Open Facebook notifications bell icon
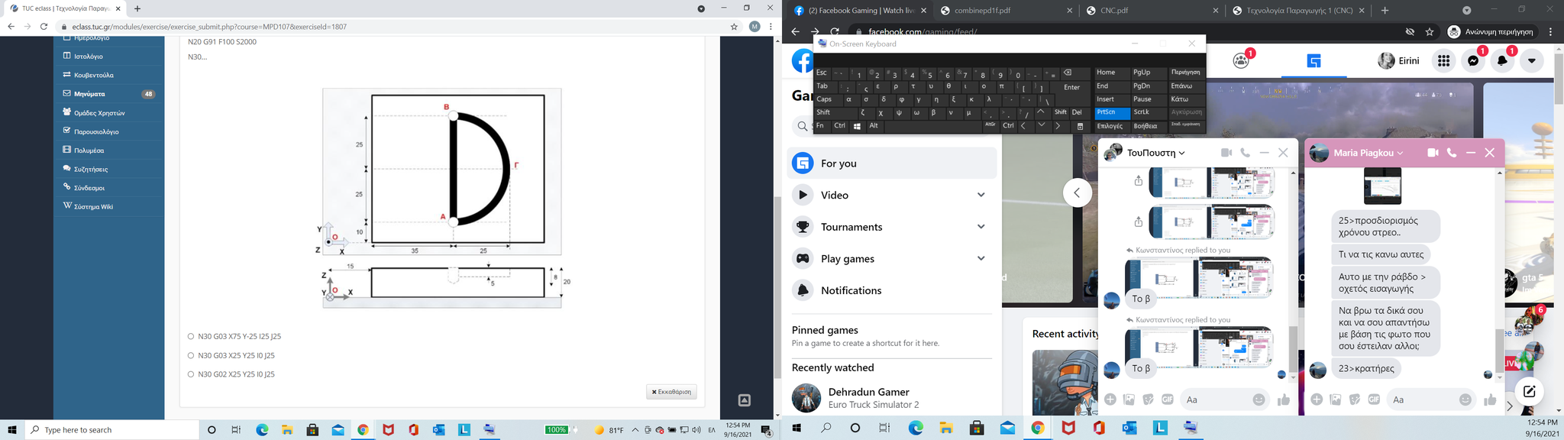 1503,61
